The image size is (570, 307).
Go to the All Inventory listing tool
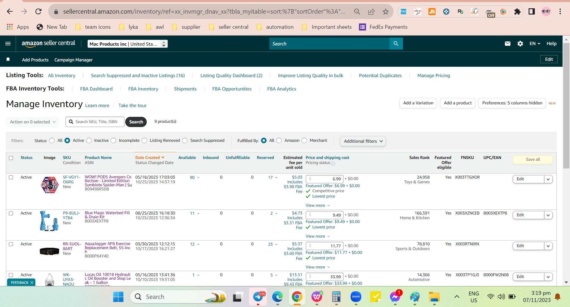pyautogui.click(x=62, y=75)
